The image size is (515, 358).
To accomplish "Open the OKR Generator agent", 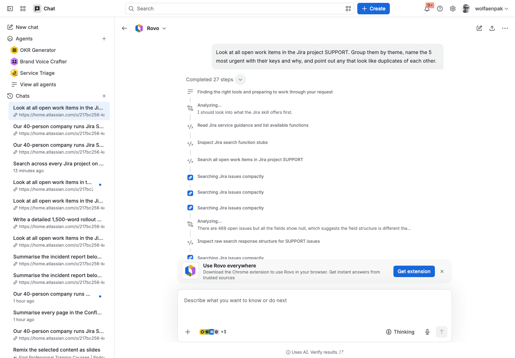I will pyautogui.click(x=38, y=50).
